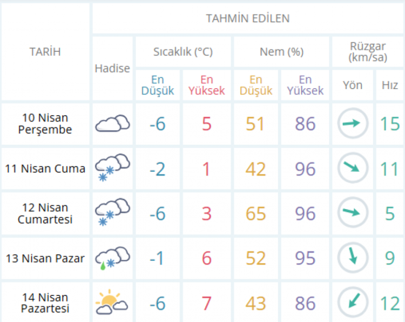Click the partly sunny icon for 14 Nisan Pazartesi
This screenshot has height=322, width=405.
pos(112,302)
